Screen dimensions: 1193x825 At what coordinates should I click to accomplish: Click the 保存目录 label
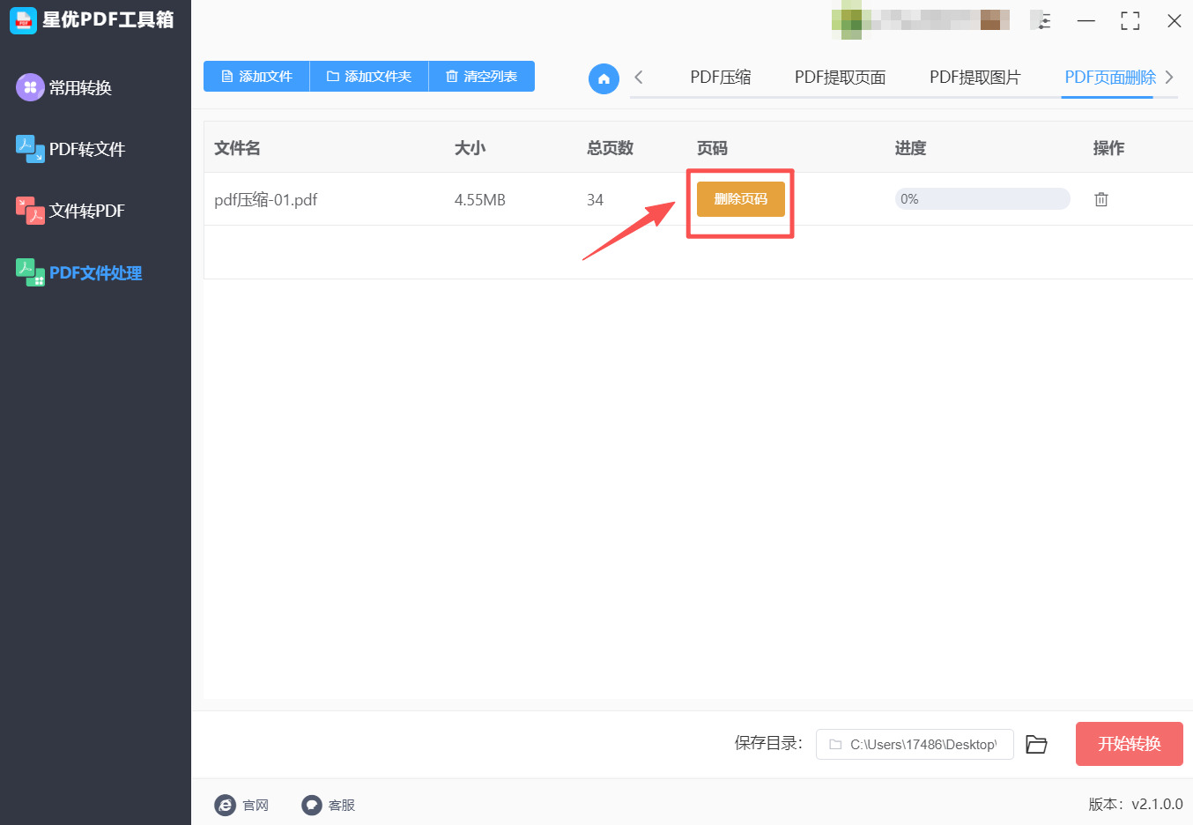tap(768, 743)
